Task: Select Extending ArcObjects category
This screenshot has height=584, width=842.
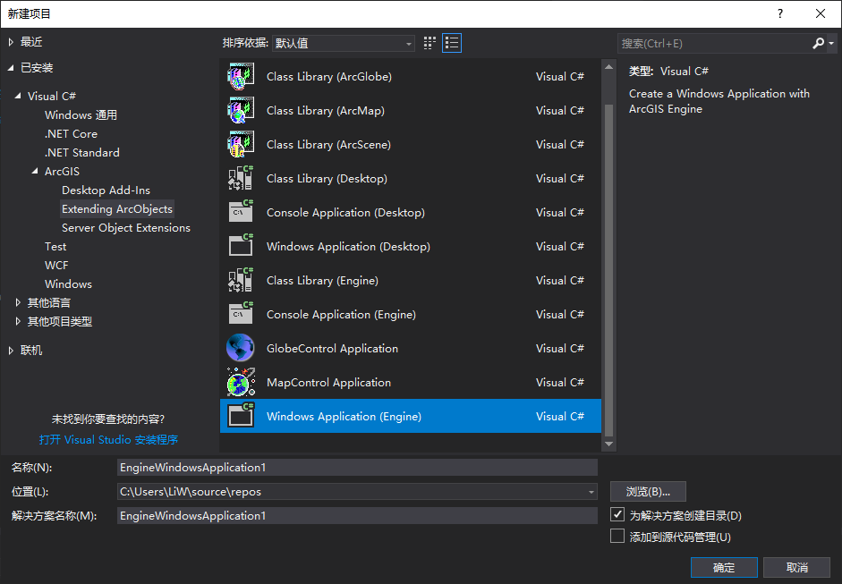Action: coord(117,208)
